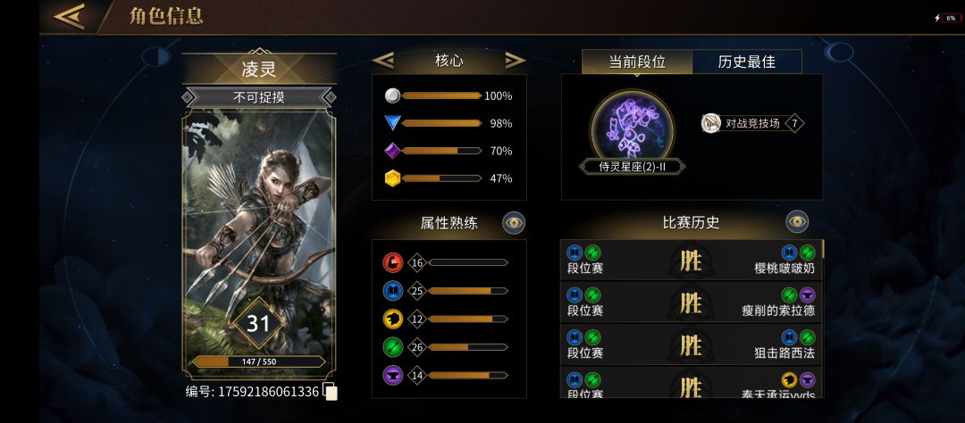The width and height of the screenshot is (965, 423).
Task: Switch 核心 stats to previous category
Action: (x=383, y=61)
